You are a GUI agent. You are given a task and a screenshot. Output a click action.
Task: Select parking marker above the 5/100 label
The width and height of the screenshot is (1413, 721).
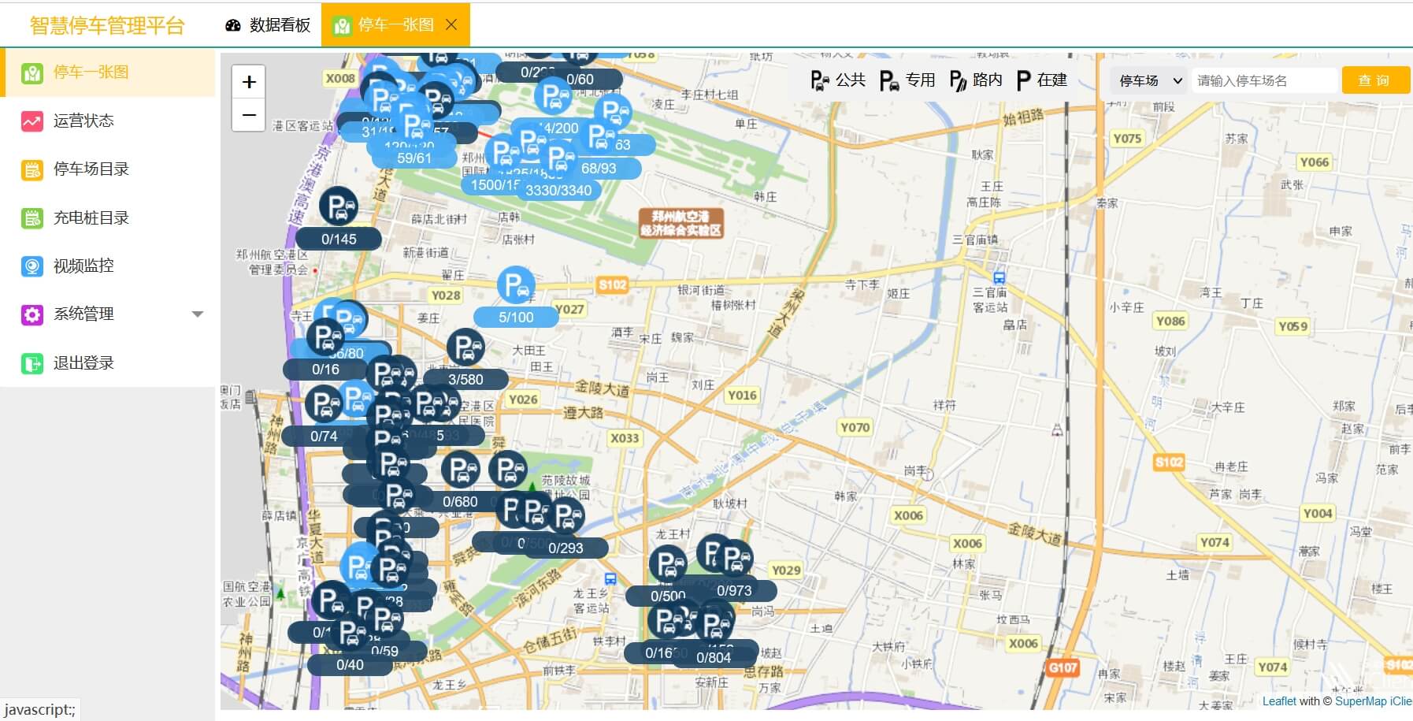click(516, 285)
